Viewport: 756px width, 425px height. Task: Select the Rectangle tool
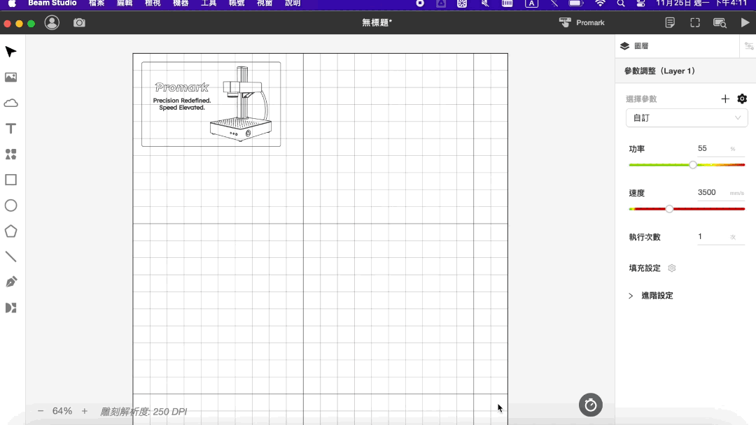point(10,180)
